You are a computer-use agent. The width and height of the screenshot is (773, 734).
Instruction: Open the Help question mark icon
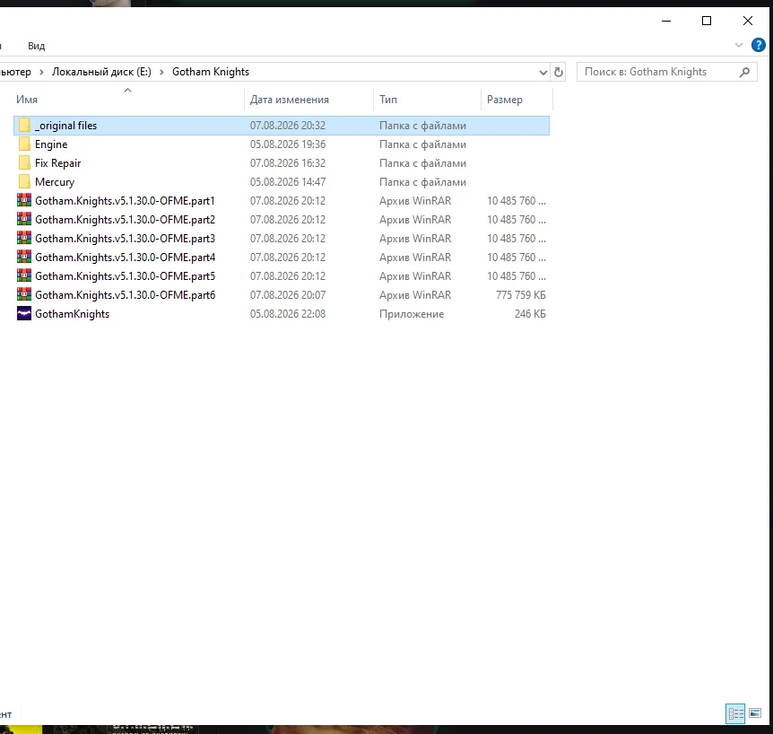[759, 46]
